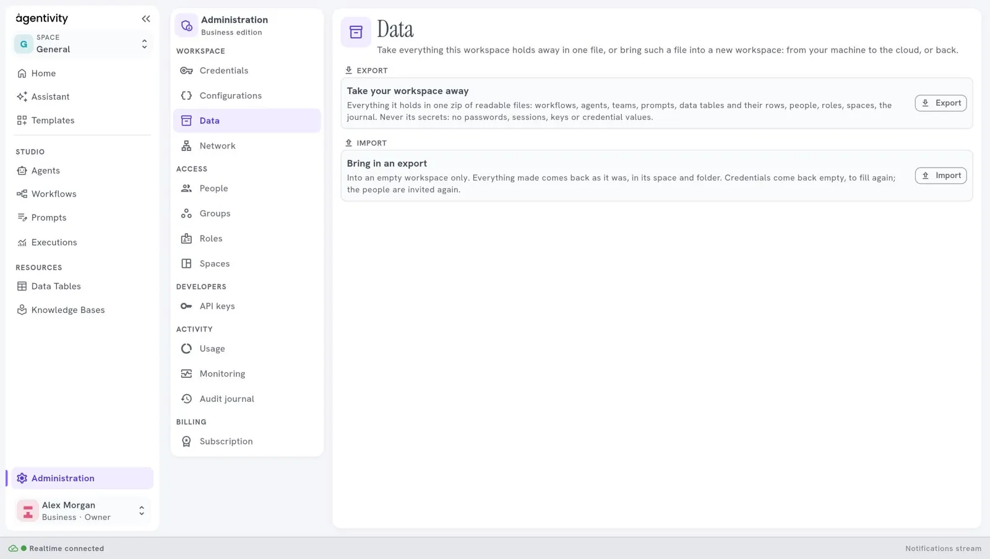Viewport: 990px width, 559px height.
Task: Click the Spaces layout icon
Action: (x=186, y=263)
